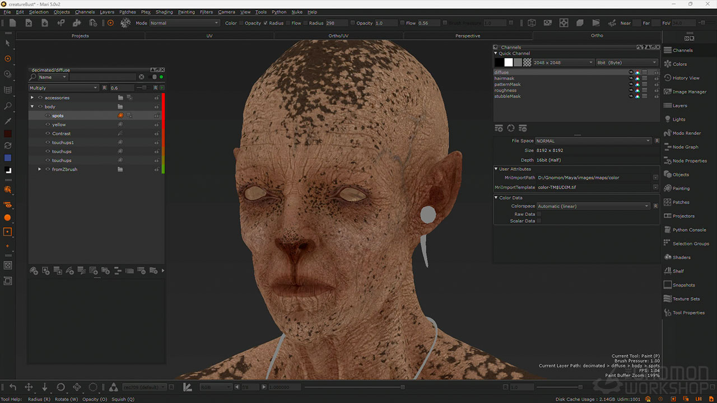The image size is (717, 403).
Task: Open the Snapshots palette
Action: (x=683, y=285)
